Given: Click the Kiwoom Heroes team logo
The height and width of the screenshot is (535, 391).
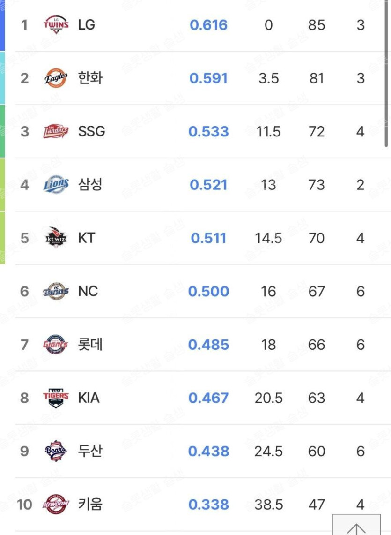Looking at the screenshot, I should [x=56, y=505].
